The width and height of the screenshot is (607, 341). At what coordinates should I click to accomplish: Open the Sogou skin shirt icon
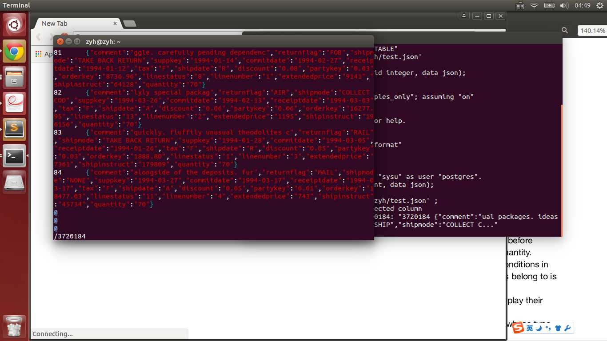pos(558,328)
